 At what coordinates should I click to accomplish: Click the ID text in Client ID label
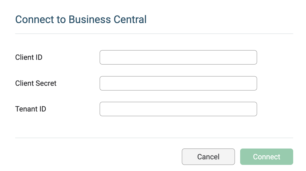point(39,57)
